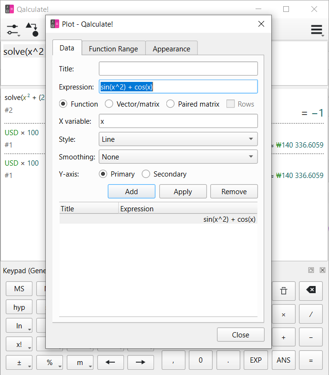329x375 pixels.
Task: Expand the m keypad button dropdown arrow
Action: pos(90,366)
